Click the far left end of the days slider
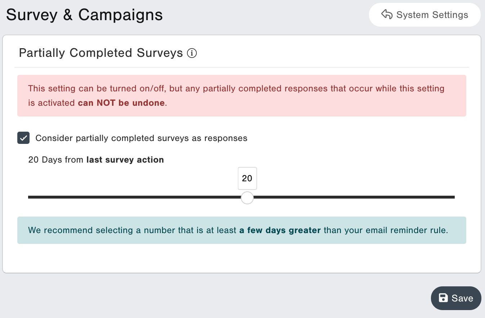Viewport: 485px width, 318px height. 29,197
